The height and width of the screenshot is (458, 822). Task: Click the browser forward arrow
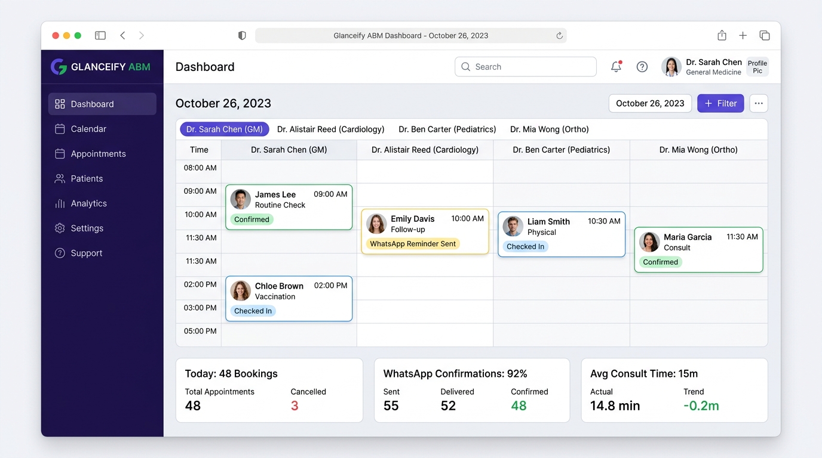point(142,36)
